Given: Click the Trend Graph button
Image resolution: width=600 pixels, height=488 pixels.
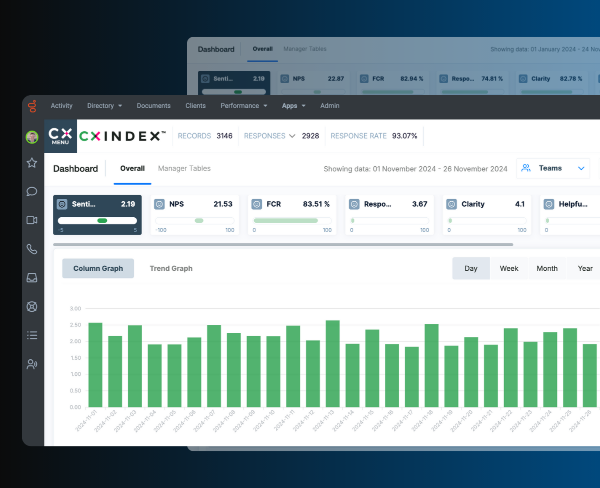Looking at the screenshot, I should pyautogui.click(x=171, y=268).
